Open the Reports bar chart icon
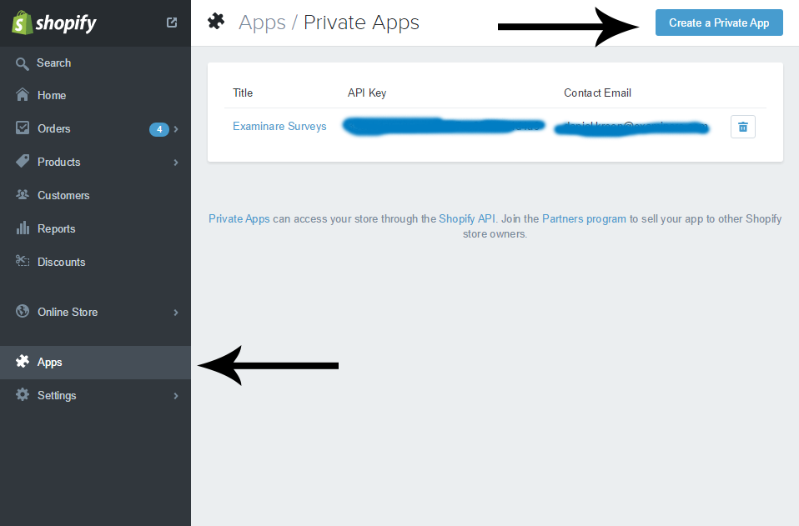 click(x=23, y=228)
